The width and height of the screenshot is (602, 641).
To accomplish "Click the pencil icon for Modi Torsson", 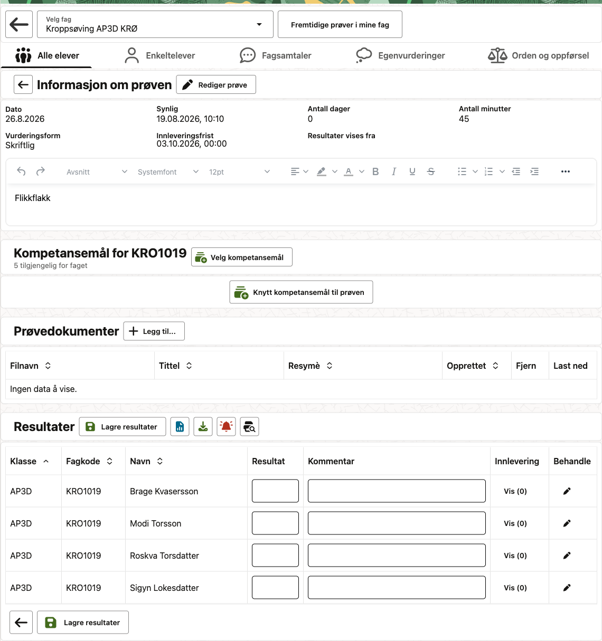I will click(x=567, y=523).
